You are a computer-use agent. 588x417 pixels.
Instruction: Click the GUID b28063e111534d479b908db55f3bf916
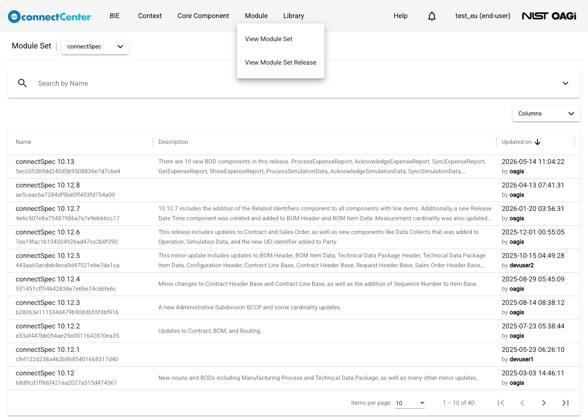click(x=67, y=312)
